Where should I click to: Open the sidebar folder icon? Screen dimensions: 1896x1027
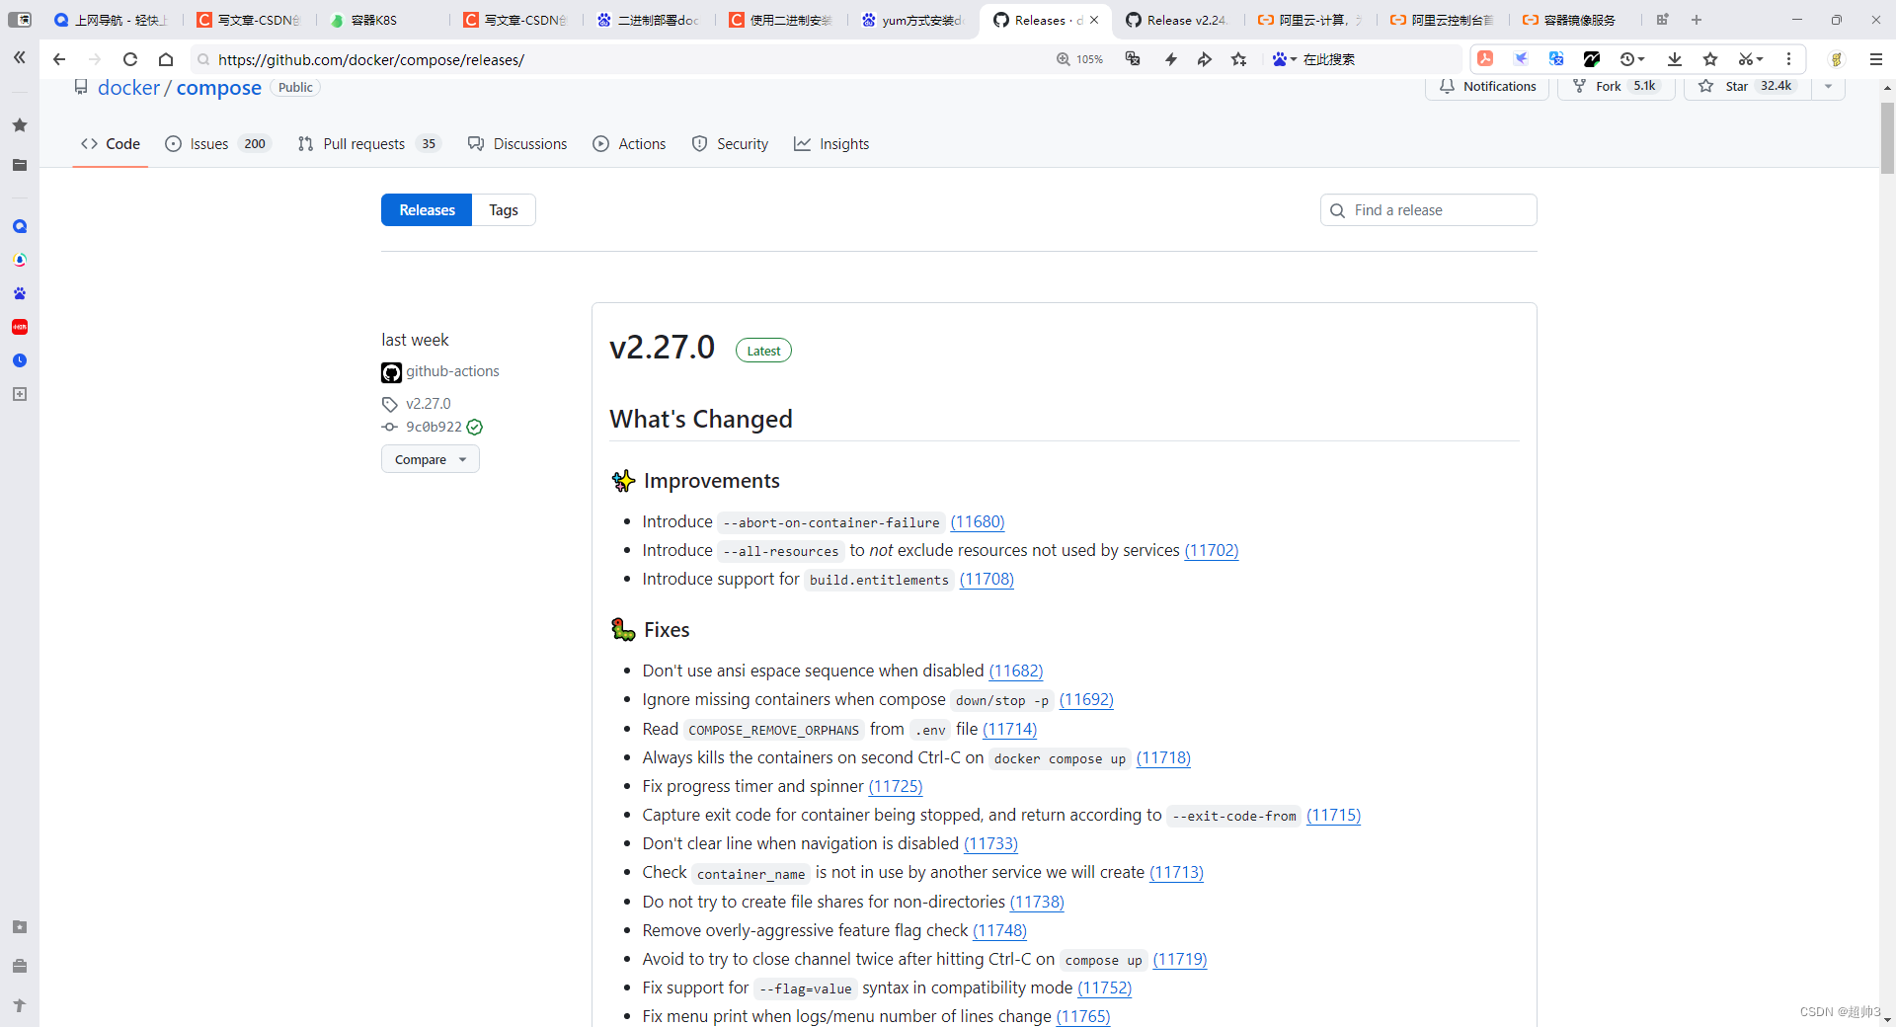click(x=20, y=165)
